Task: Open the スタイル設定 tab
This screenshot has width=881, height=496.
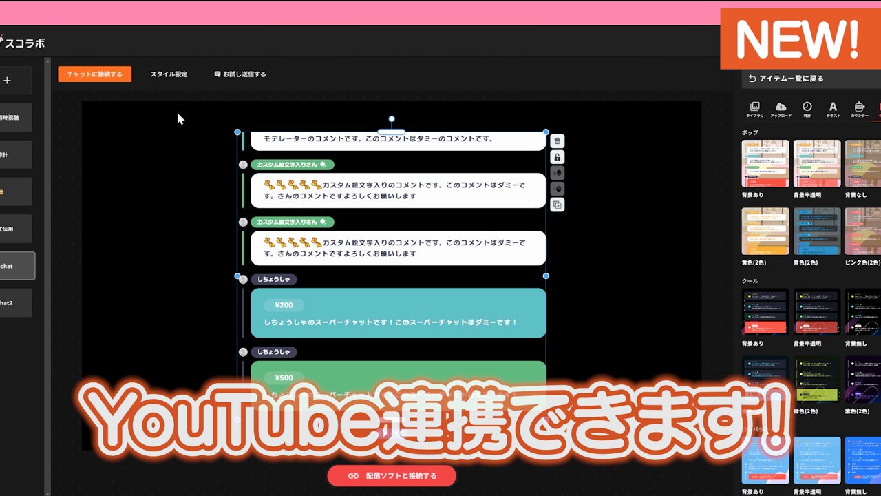Action: [169, 74]
